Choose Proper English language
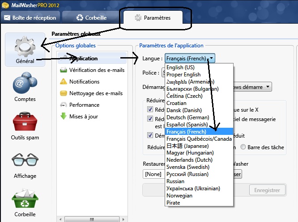Screen dimensions: 298x222 point(199,75)
